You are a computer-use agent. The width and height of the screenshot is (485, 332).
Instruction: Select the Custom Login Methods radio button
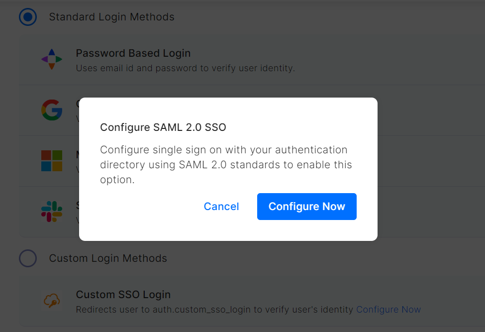28,258
